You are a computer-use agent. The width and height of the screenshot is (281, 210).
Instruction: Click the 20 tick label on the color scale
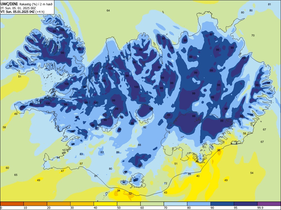[x=49, y=208]
